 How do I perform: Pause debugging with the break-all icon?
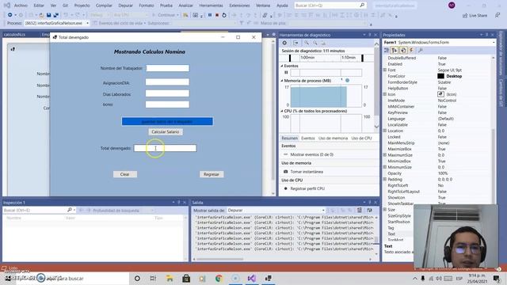coord(210,15)
